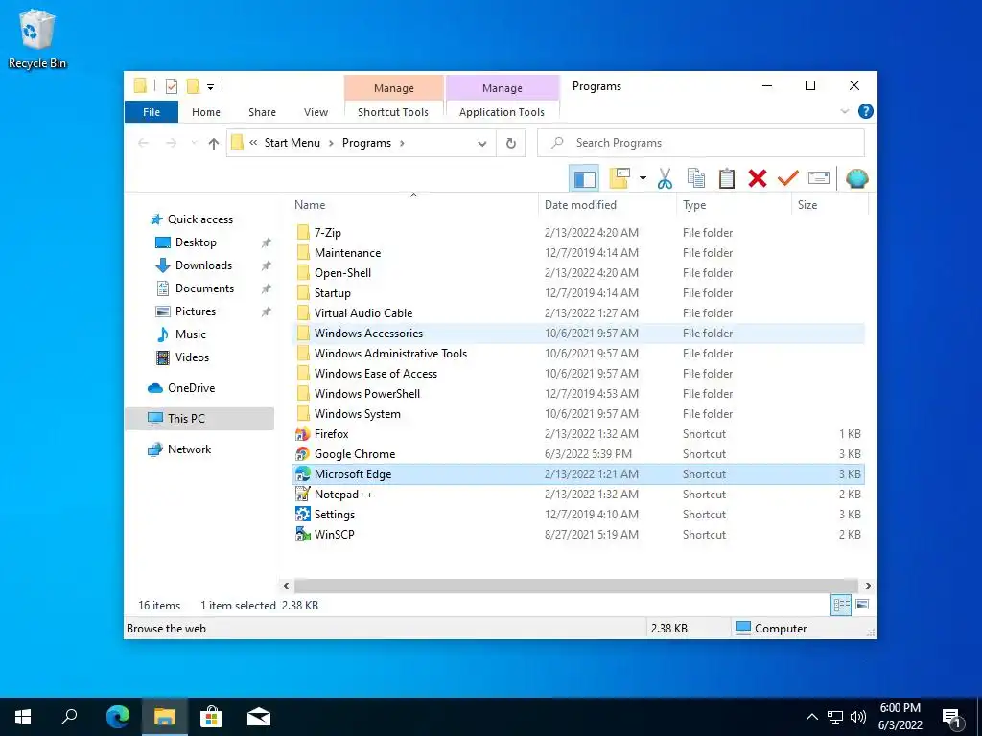
Task: Select the Settings shortcut icon
Action: pyautogui.click(x=302, y=515)
